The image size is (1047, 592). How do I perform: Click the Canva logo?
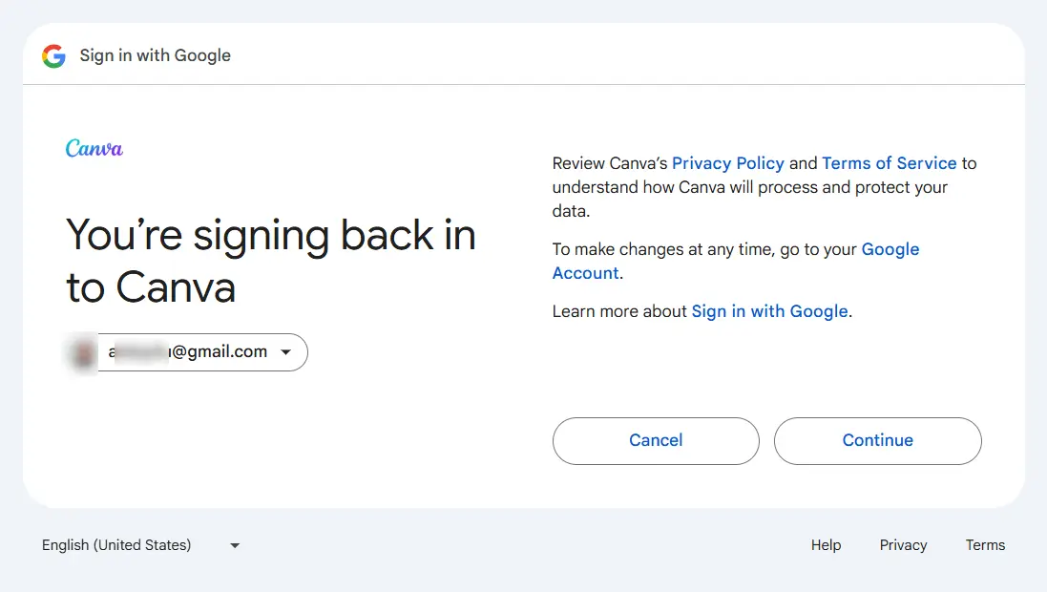(94, 148)
